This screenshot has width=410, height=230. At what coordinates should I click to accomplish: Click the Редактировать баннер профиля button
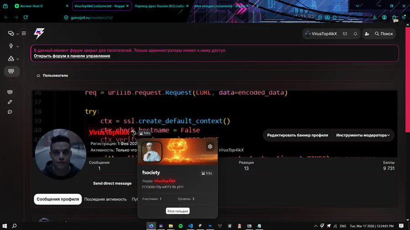click(x=297, y=135)
